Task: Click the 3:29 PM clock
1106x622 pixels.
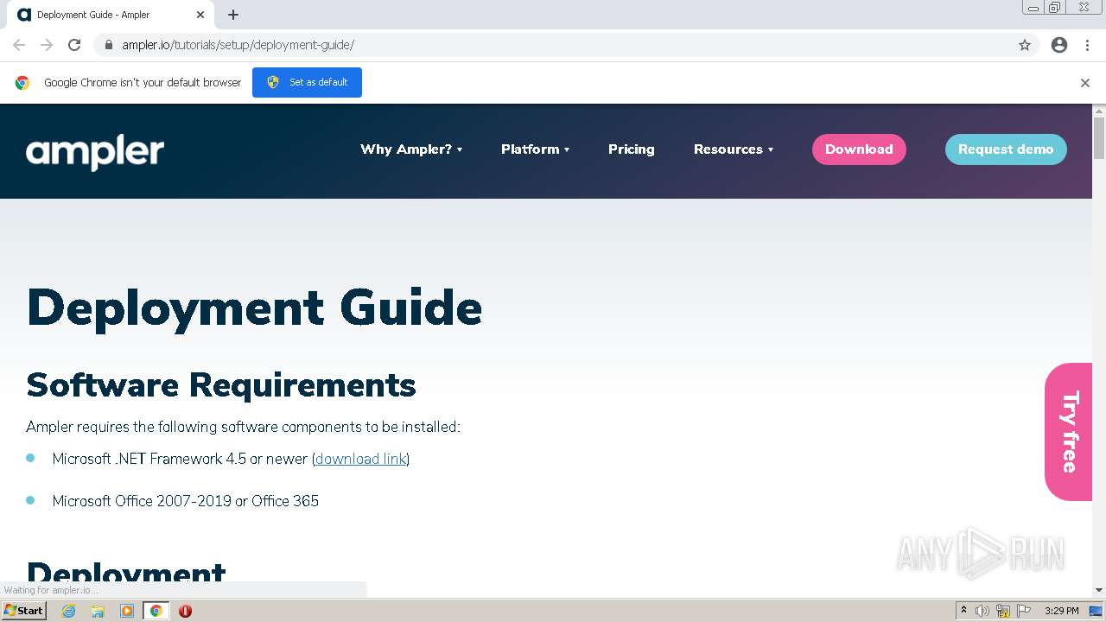Action: point(1061,611)
